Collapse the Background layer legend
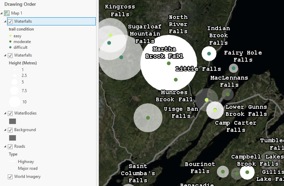 (5, 130)
